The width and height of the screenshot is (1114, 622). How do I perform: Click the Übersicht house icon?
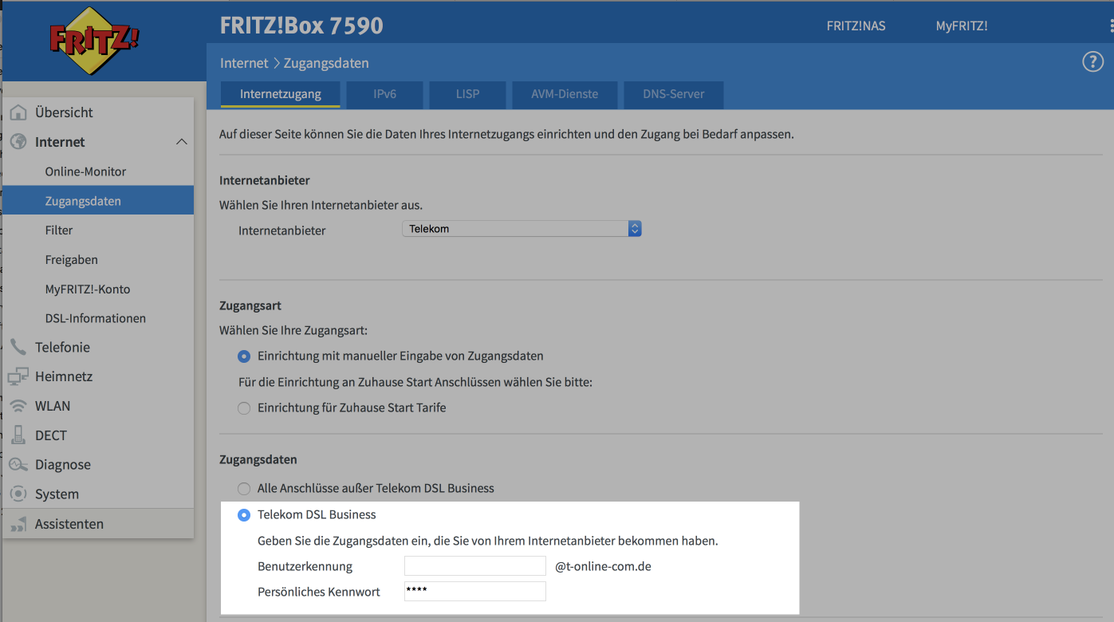[18, 112]
